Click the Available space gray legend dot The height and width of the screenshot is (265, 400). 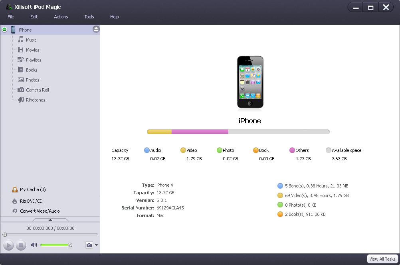(x=328, y=150)
